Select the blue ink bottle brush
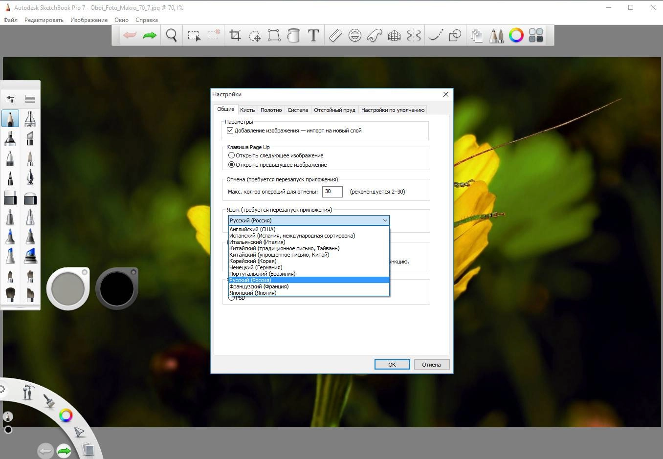 (30, 256)
